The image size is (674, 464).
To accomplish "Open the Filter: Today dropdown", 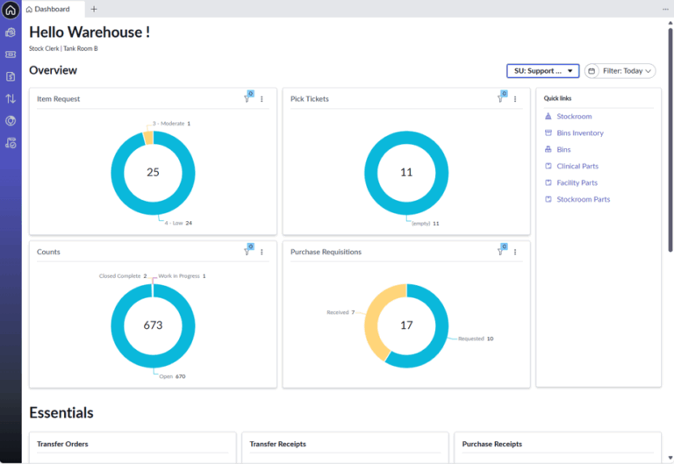I will (x=627, y=71).
